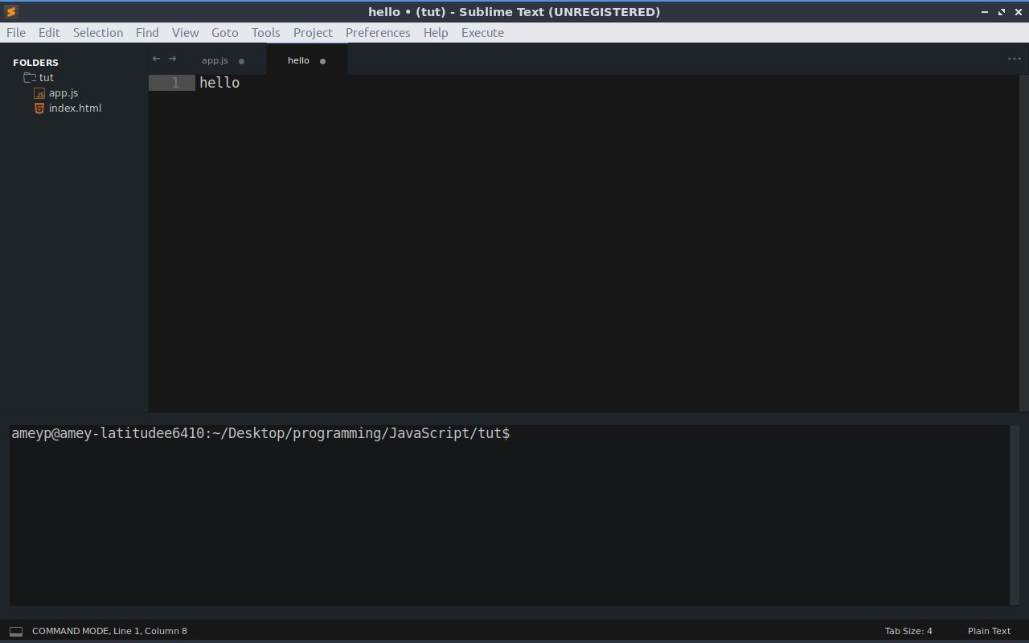
Task: Open the Execute menu
Action: coord(482,33)
